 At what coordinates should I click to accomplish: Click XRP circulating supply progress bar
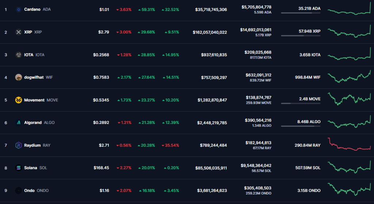(301, 36)
